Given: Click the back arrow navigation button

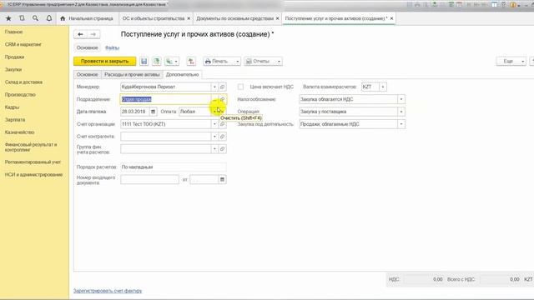Looking at the screenshot, I should 80,34.
